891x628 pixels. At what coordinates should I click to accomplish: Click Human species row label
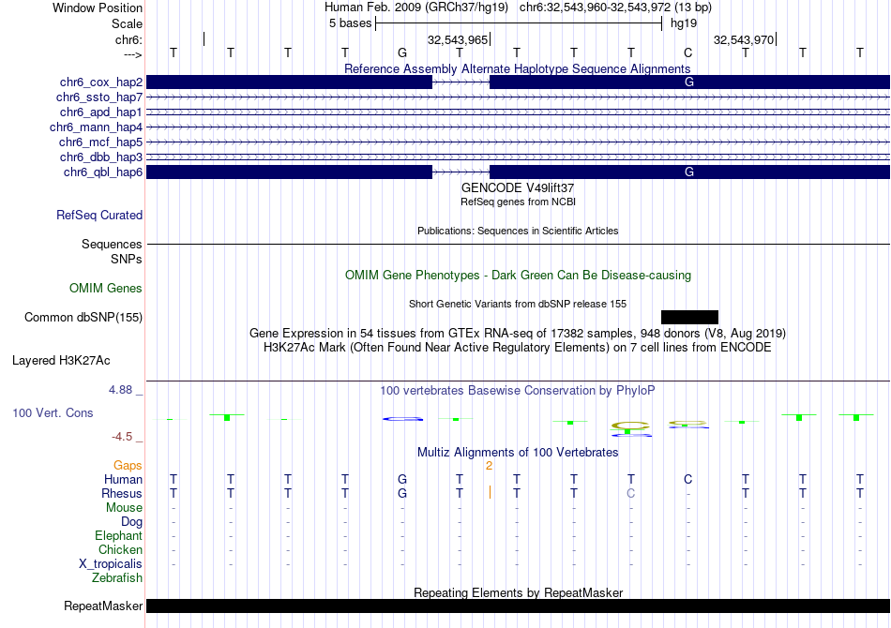coord(123,480)
